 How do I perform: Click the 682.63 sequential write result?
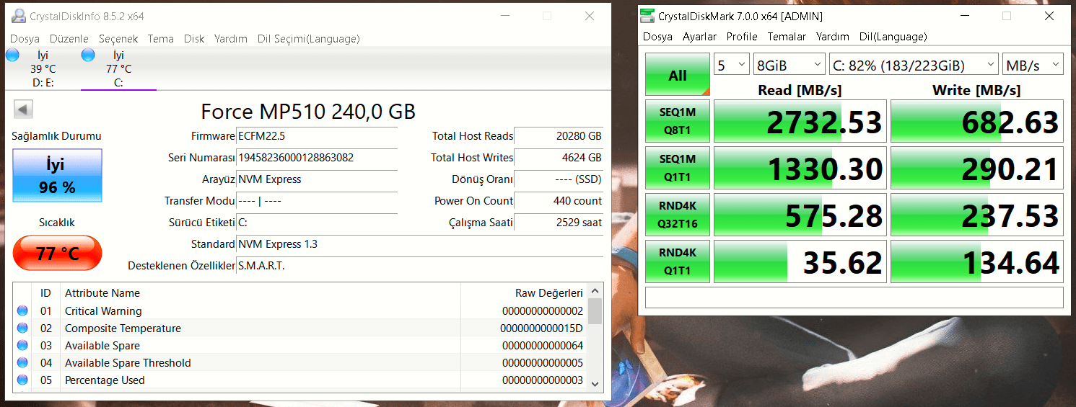[977, 121]
